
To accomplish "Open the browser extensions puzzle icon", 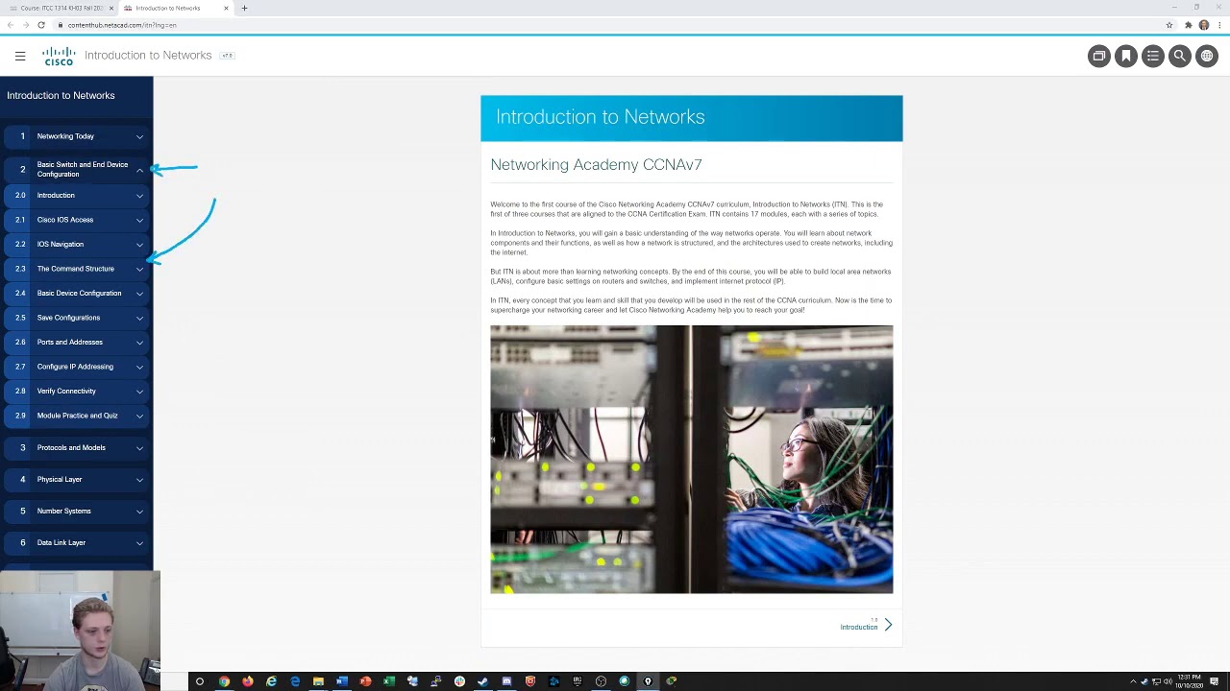I will pyautogui.click(x=1189, y=25).
